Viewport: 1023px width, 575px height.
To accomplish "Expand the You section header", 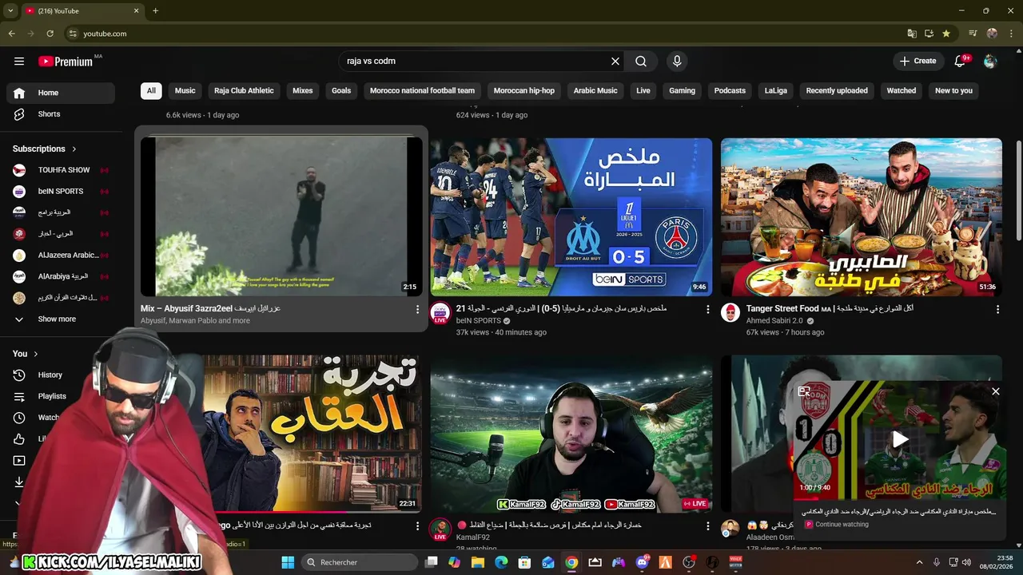I will [26, 354].
